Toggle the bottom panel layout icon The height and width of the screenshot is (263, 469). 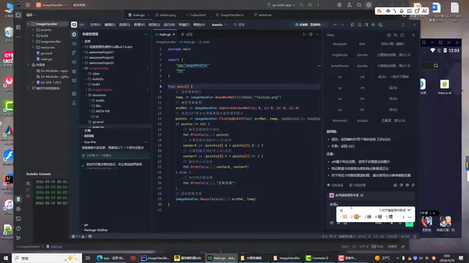pyautogui.click(x=360, y=25)
